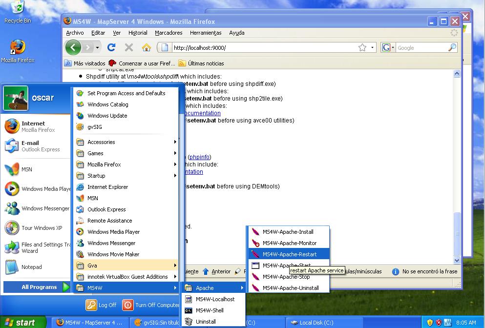Open the Historial menu

point(138,33)
